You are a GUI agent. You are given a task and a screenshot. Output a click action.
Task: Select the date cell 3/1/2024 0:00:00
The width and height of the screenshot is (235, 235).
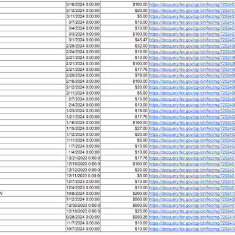click(83, 39)
